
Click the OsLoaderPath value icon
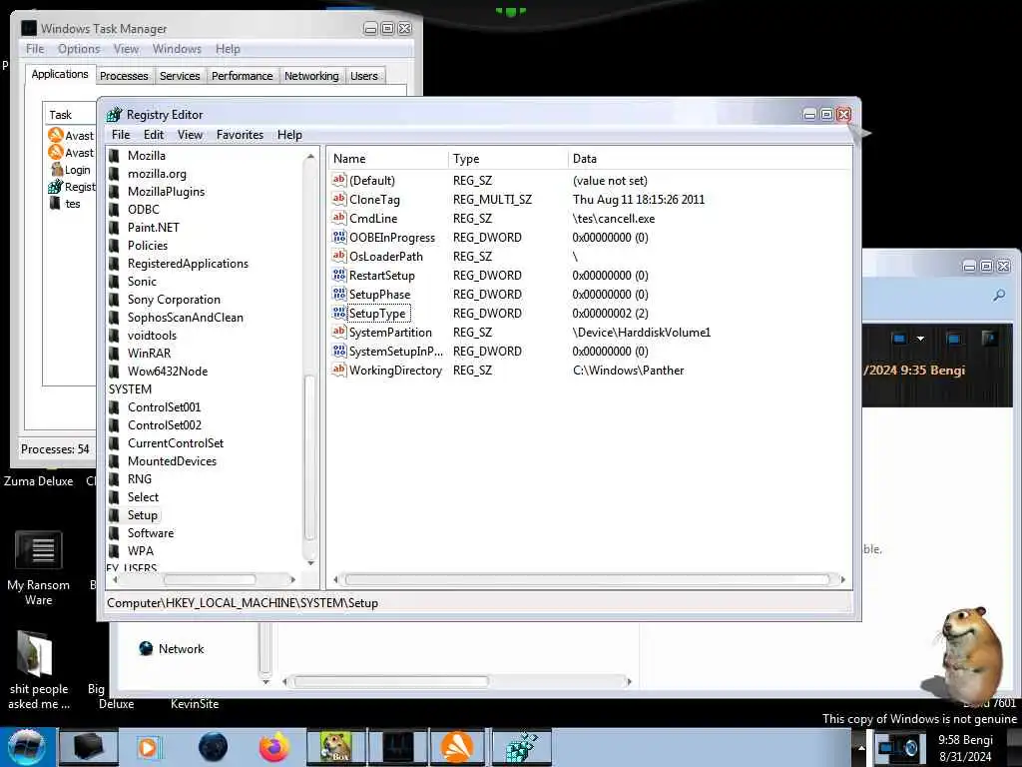pyautogui.click(x=339, y=256)
